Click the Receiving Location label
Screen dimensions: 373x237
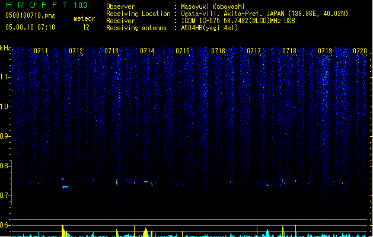click(x=138, y=14)
